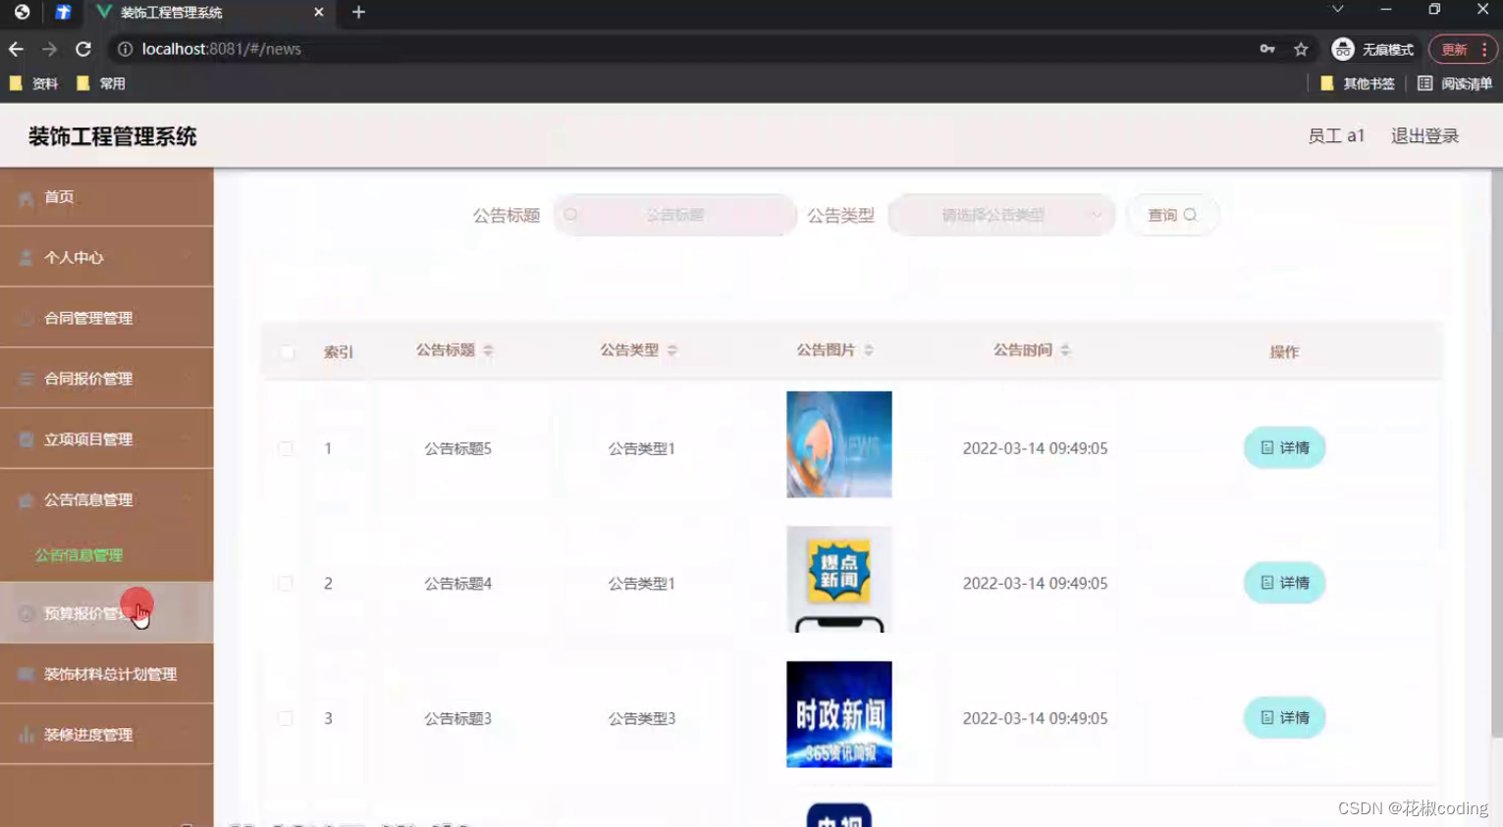Check the checkbox for 公告标题4 row

tap(286, 582)
